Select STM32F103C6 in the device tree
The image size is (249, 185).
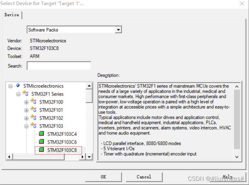62,142
